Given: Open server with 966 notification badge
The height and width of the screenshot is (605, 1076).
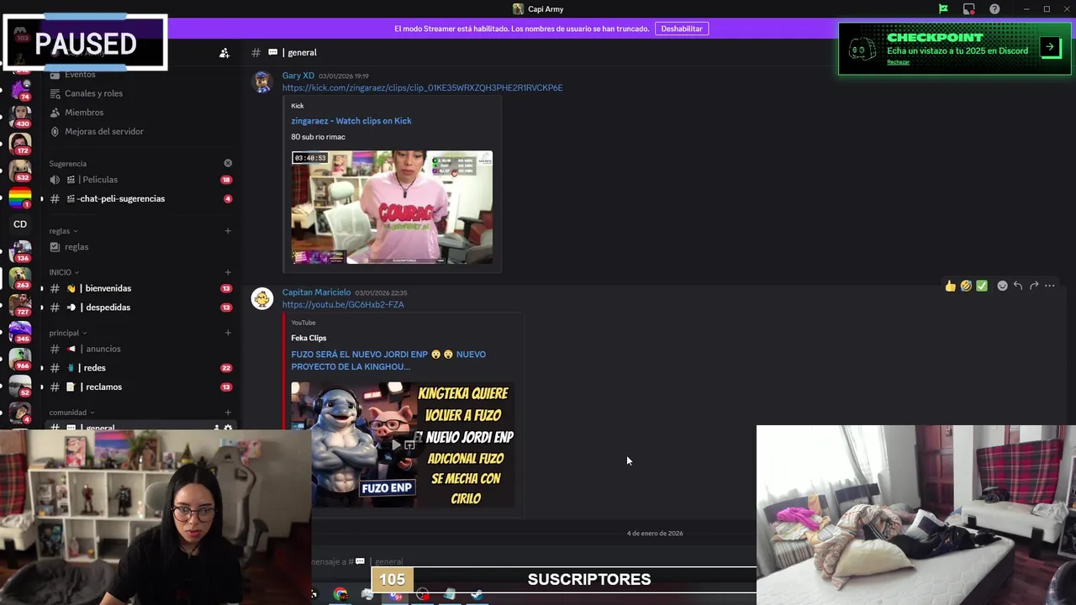Looking at the screenshot, I should (x=20, y=359).
